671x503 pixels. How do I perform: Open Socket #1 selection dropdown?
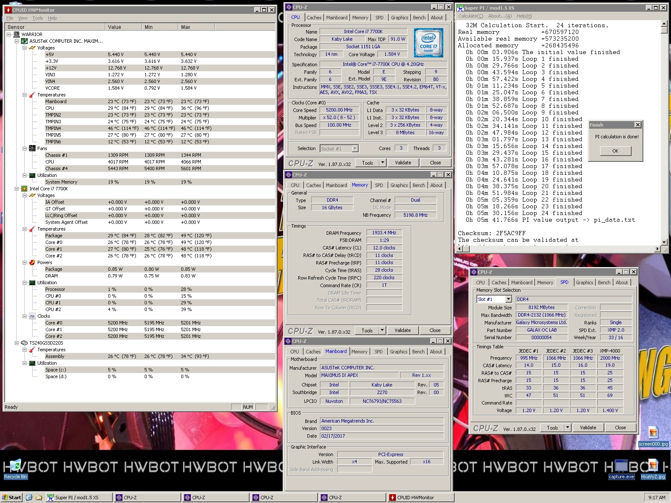pyautogui.click(x=355, y=148)
